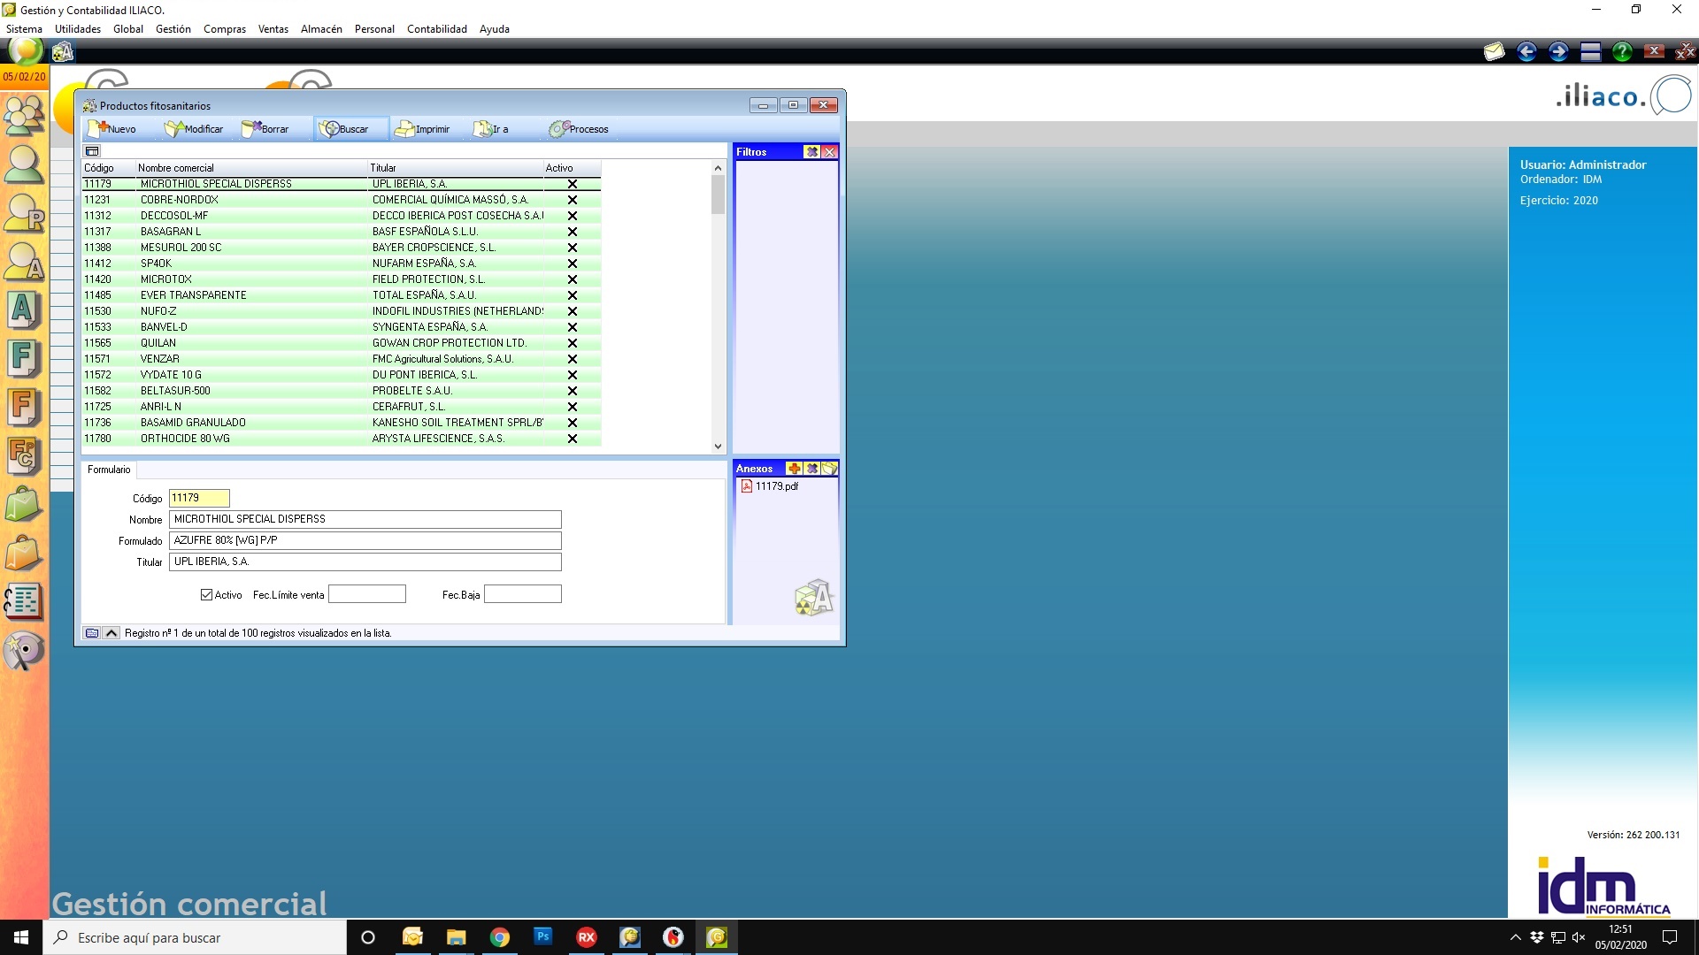
Task: Open the notebook list sidebar icon
Action: coord(24,602)
